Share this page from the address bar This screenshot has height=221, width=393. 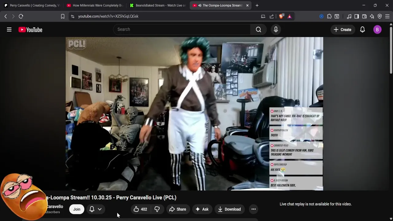[272, 16]
